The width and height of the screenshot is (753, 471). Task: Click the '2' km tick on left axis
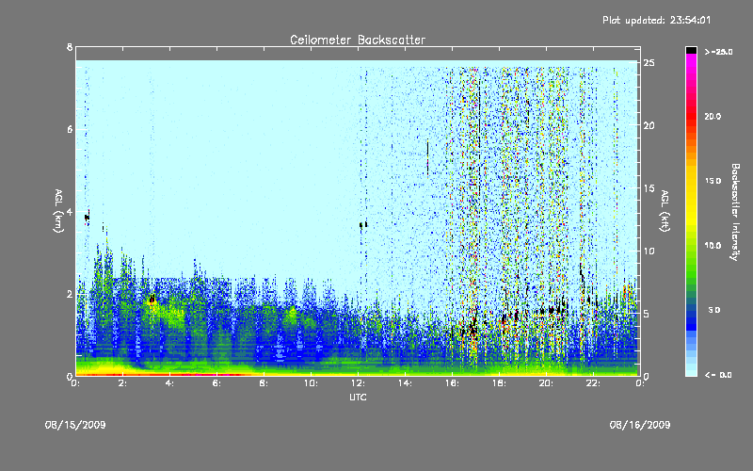click(x=70, y=294)
